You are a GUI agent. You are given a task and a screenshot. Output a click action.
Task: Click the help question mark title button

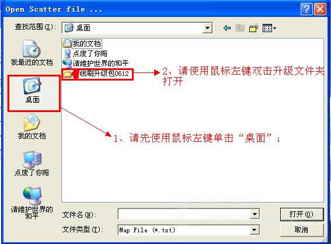306,9
